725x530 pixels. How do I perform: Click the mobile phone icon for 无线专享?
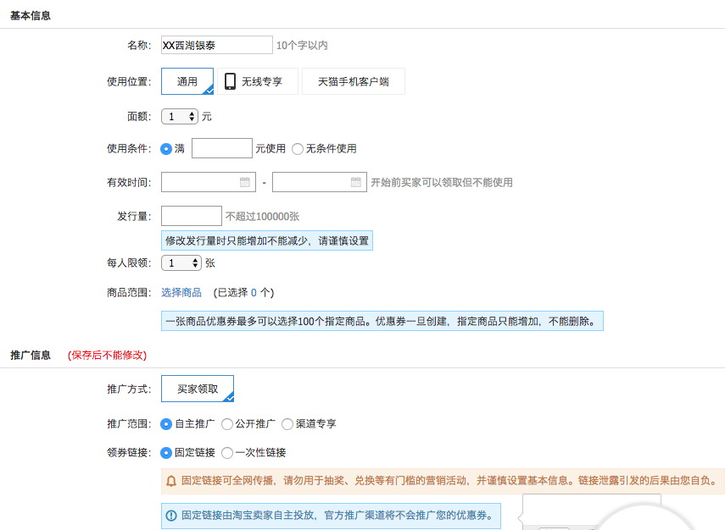point(230,81)
